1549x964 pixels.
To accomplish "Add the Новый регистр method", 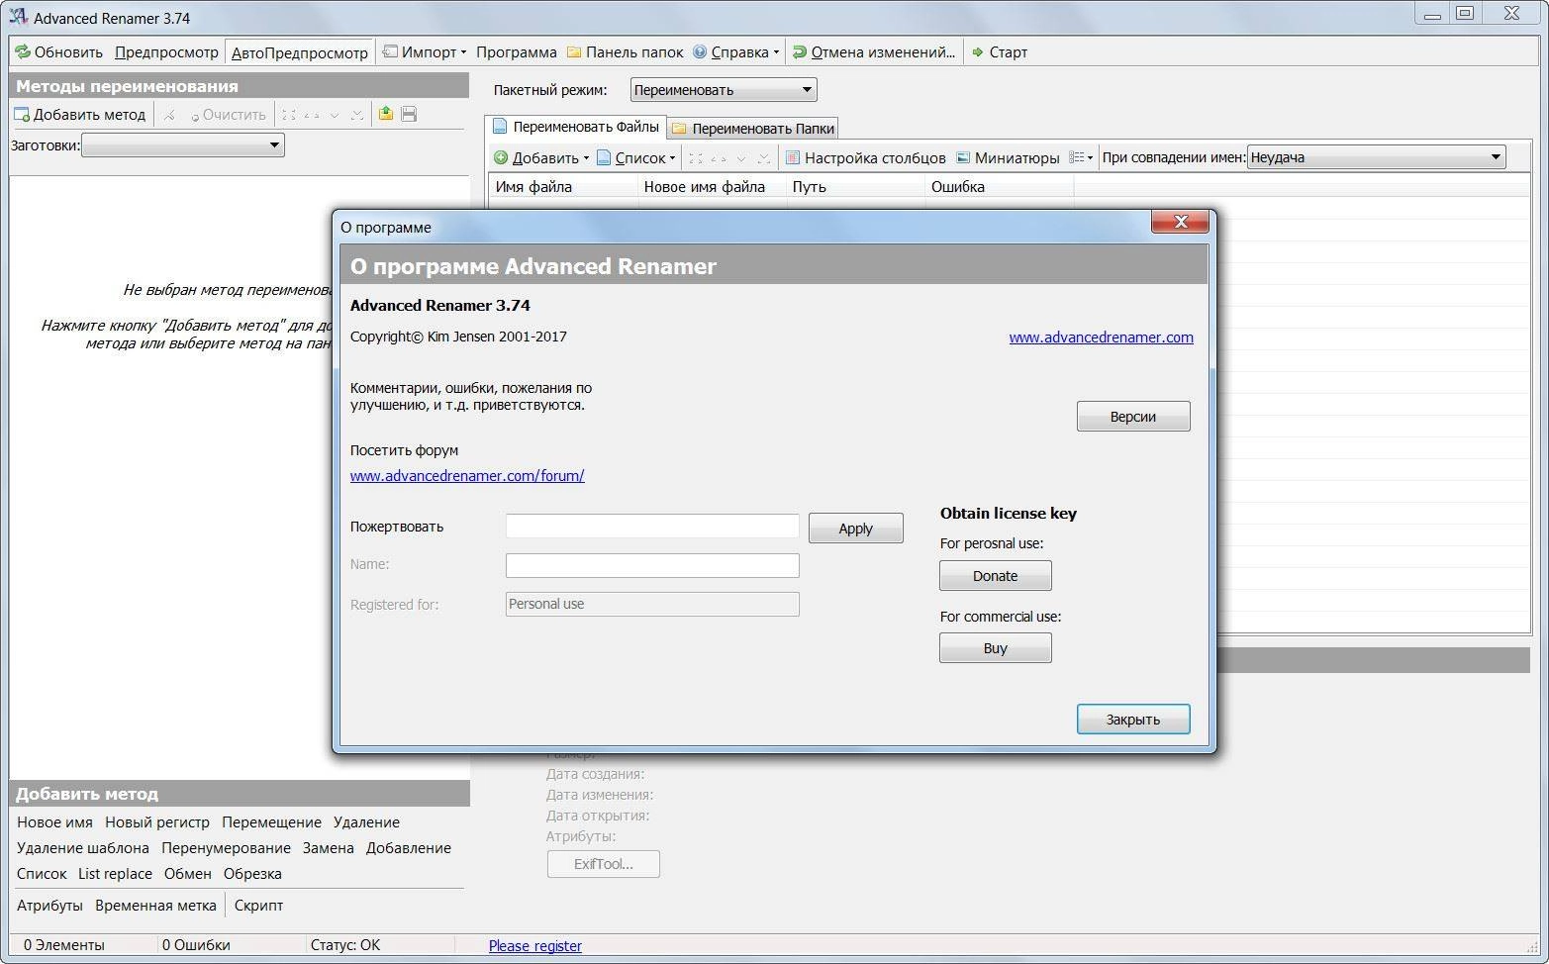I will (157, 822).
